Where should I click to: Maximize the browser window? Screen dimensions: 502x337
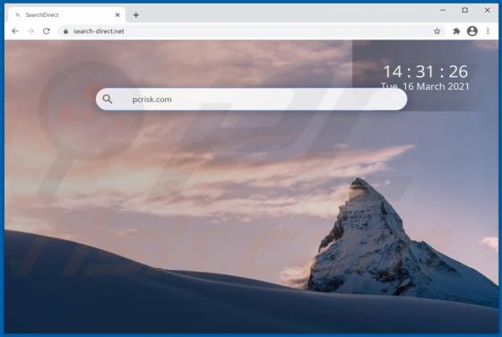[x=465, y=10]
